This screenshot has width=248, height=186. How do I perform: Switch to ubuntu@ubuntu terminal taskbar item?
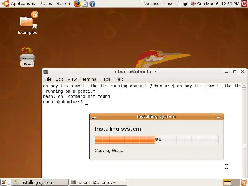pyautogui.click(x=98, y=182)
